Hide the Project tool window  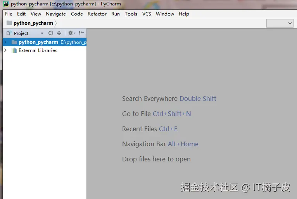tap(81, 33)
